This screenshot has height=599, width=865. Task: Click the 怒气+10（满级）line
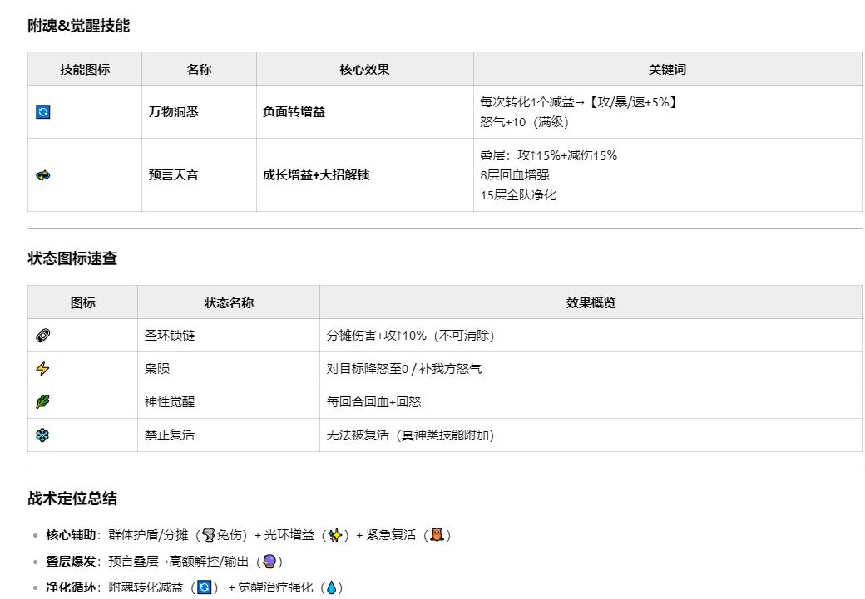pos(524,122)
